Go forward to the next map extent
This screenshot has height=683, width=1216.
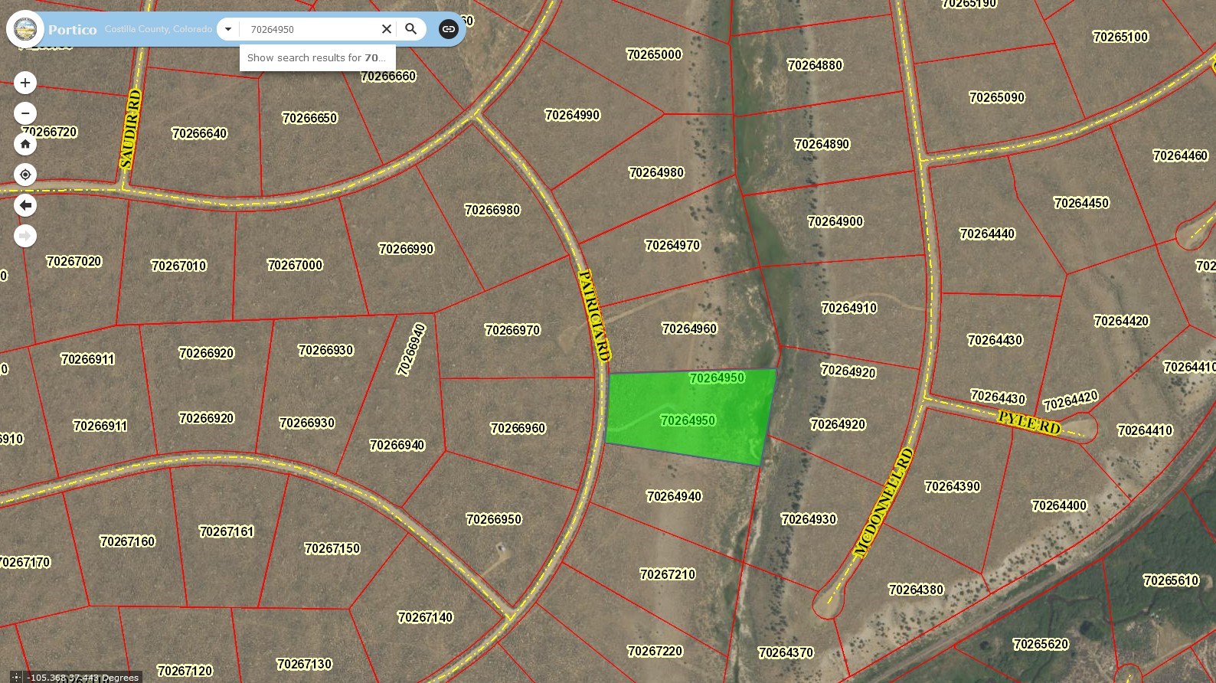[x=25, y=236]
